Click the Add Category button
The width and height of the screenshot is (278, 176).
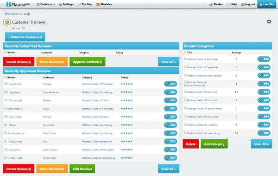(x=214, y=144)
